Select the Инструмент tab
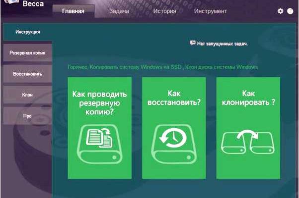 coord(211,11)
